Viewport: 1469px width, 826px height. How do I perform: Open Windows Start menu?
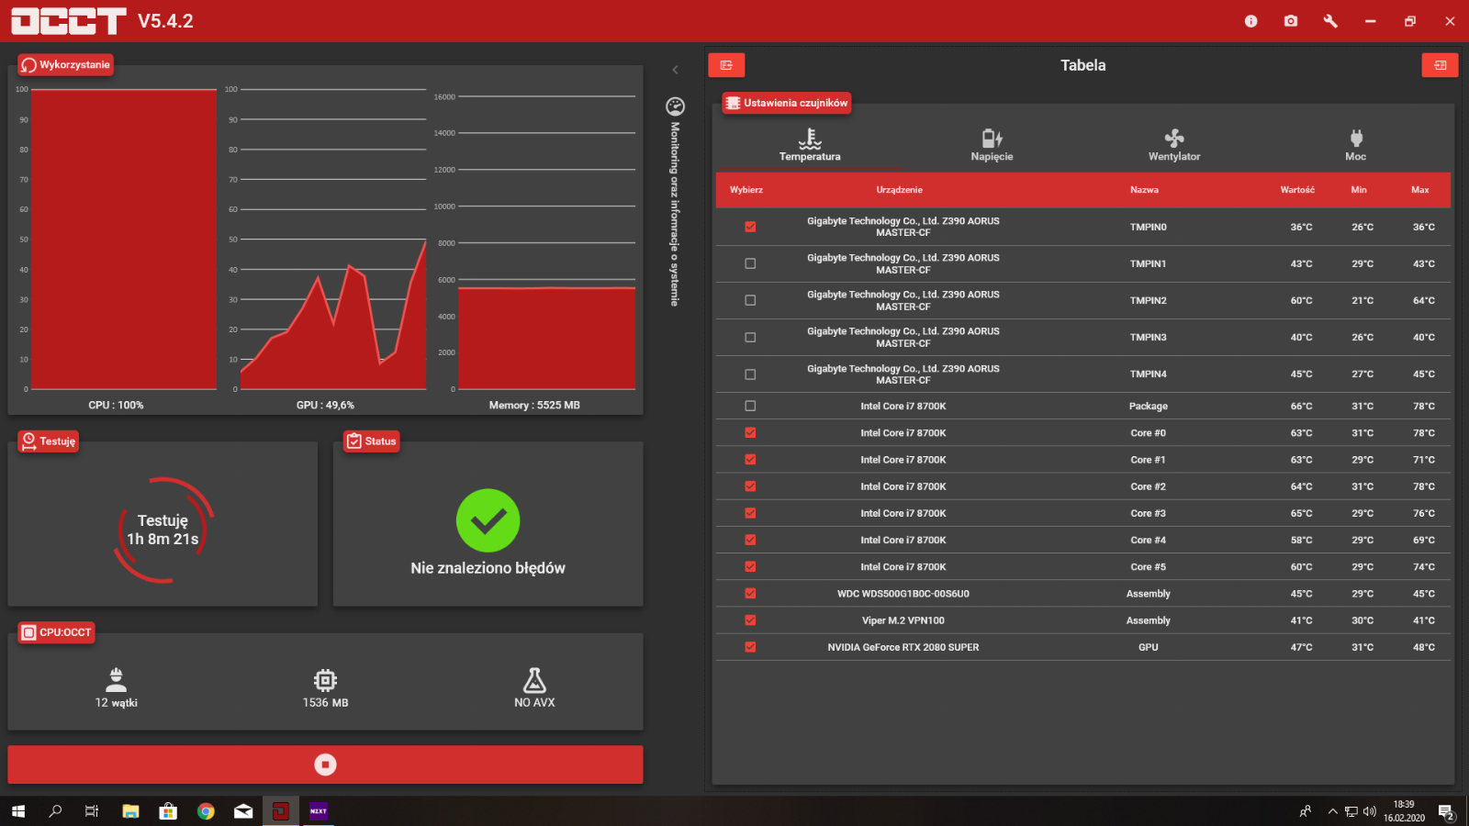coord(18,811)
